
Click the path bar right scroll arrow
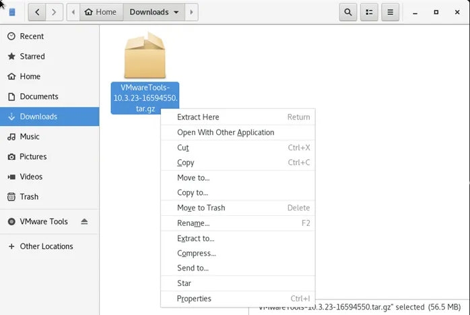pyautogui.click(x=191, y=12)
